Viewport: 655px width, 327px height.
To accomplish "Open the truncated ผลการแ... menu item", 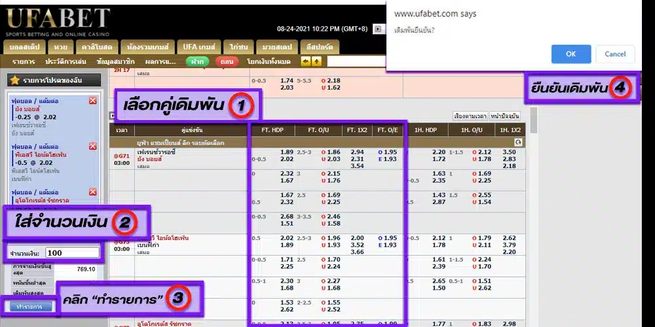I will (160, 61).
